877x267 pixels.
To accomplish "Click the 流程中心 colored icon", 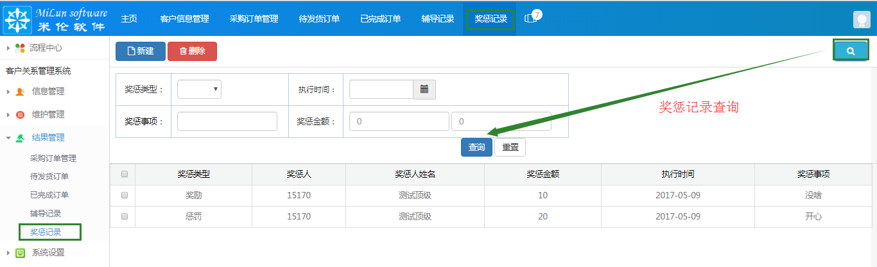I will click(20, 48).
